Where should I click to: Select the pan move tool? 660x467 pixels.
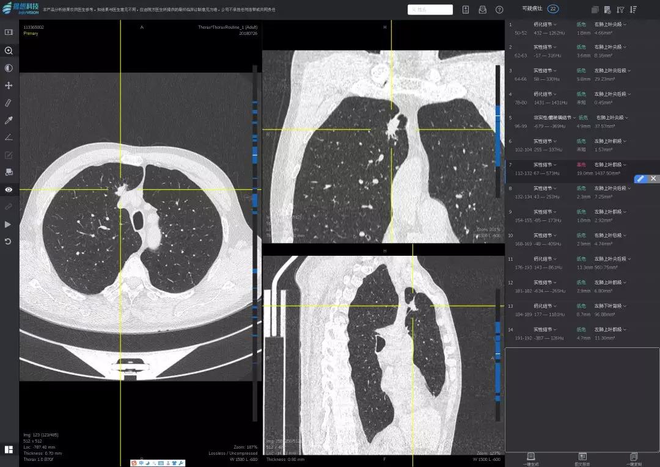point(9,85)
